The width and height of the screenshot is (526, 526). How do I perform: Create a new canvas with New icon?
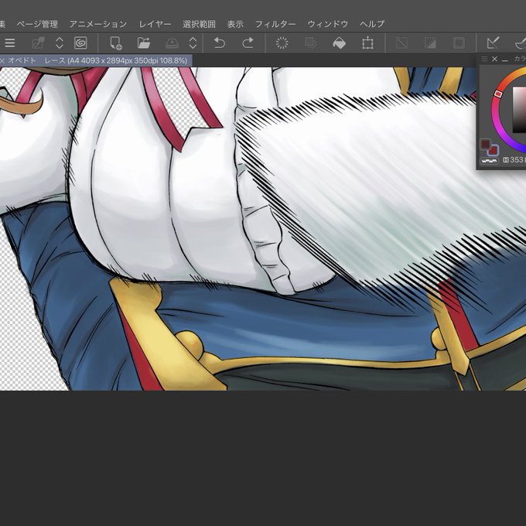(116, 43)
